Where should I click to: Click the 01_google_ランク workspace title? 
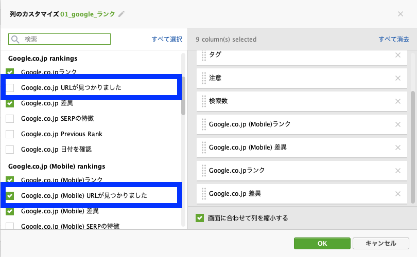[x=88, y=14]
